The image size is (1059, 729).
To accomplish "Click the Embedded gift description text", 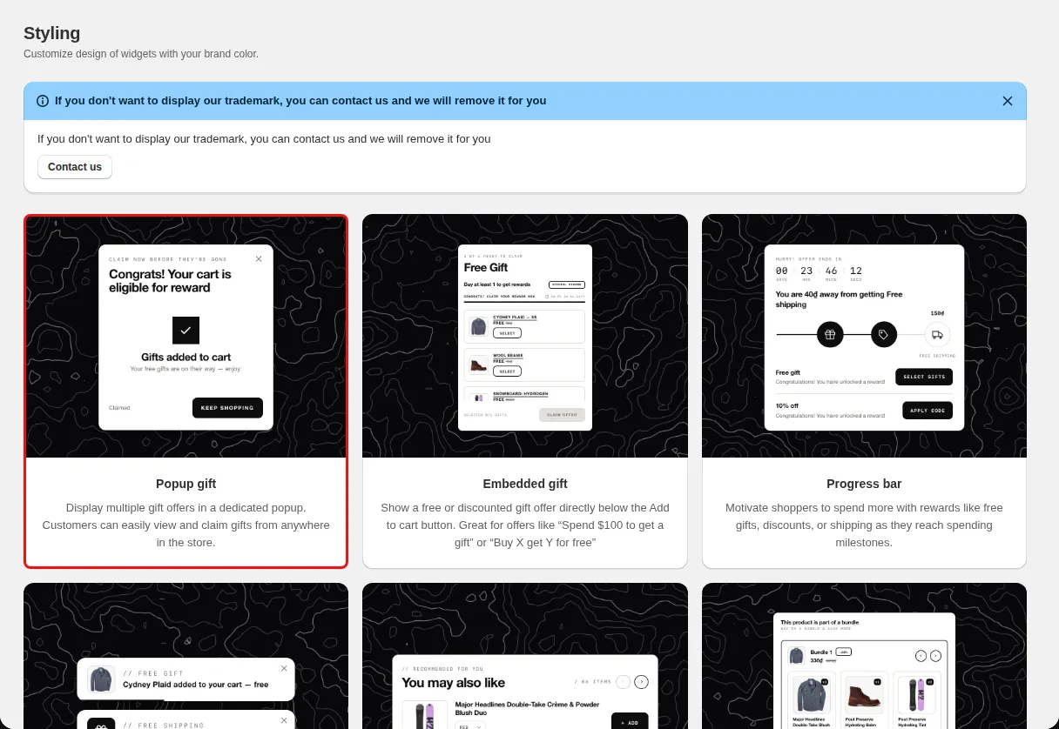I will (525, 525).
